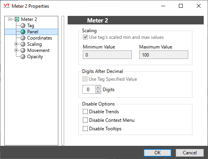Click the green Meter 2 root icon

click(x=17, y=19)
